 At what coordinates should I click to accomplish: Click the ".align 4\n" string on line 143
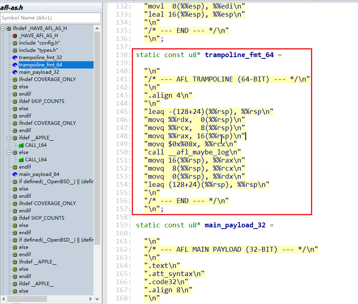(168, 95)
